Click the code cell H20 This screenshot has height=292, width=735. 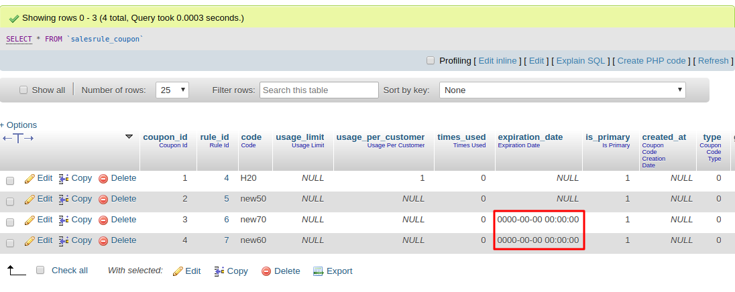pos(248,178)
